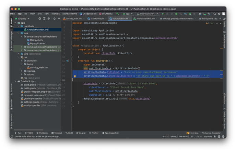This screenshot has height=151, width=236.
Task: Toggle the Project tool window sidebar
Action: [x=11, y=21]
